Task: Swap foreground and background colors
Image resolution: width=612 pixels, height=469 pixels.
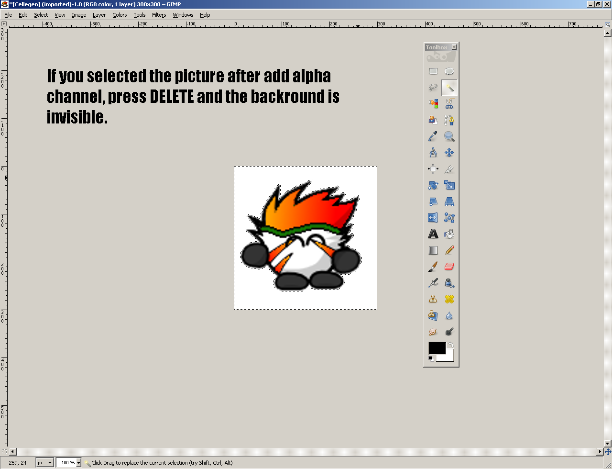Action: pos(450,344)
